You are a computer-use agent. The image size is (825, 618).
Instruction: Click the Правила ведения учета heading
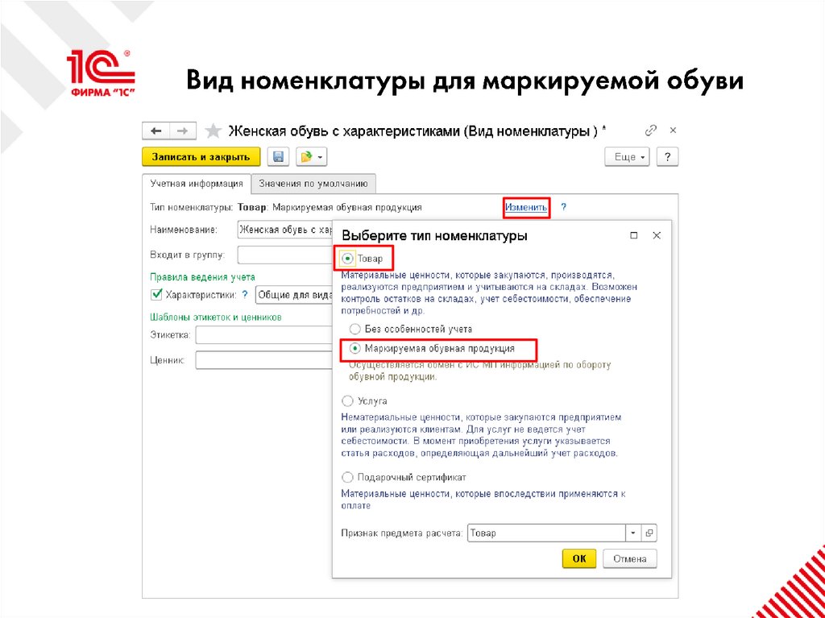[202, 277]
